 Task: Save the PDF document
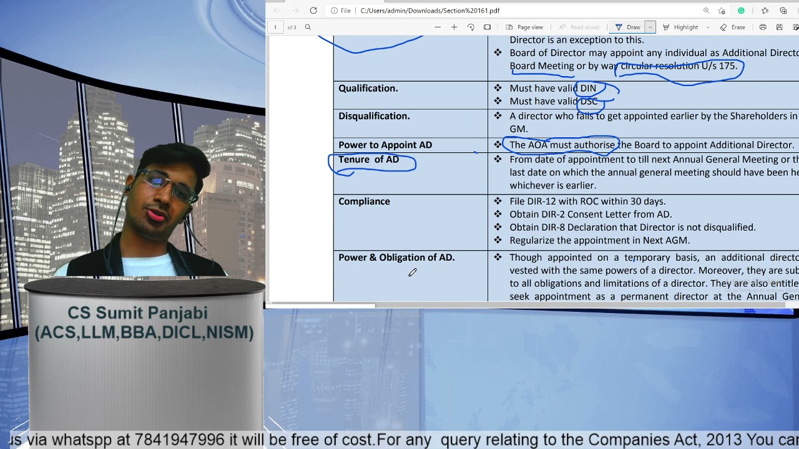(x=780, y=27)
